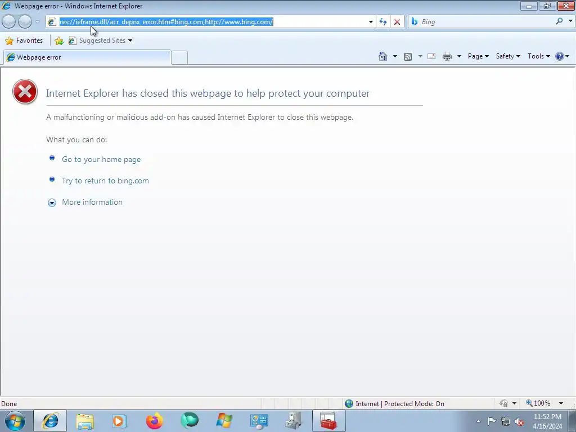
Task: Open Windows Explorer folder taskbar icon
Action: click(x=85, y=421)
